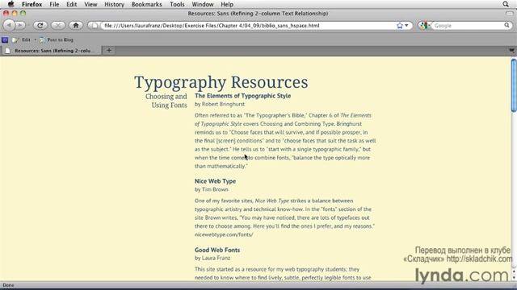Open the Firefox application menu
Viewport: 517px width, 290px height.
click(32, 4)
